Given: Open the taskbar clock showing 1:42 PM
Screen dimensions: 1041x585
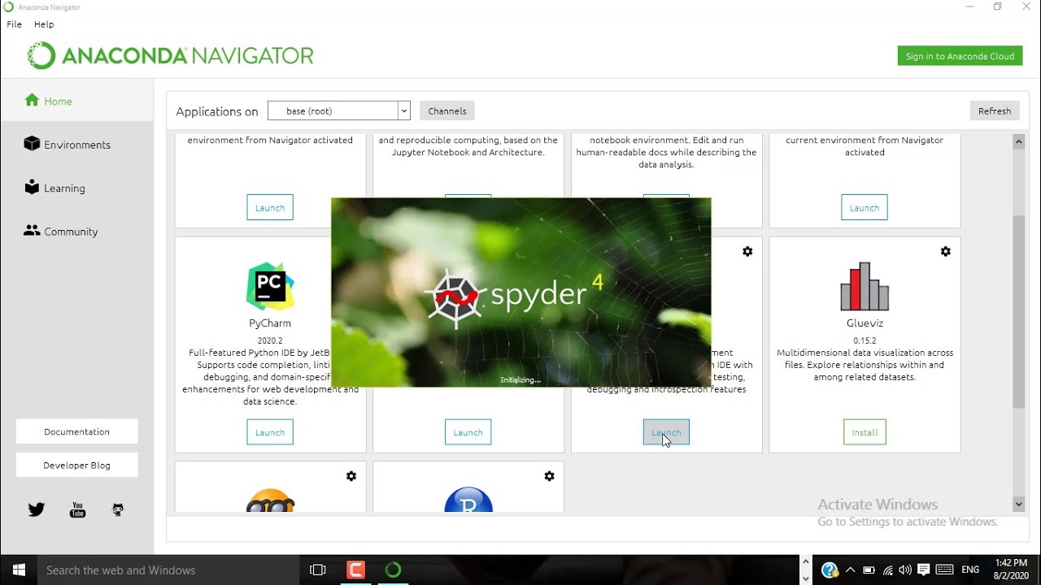Looking at the screenshot, I should [1009, 570].
